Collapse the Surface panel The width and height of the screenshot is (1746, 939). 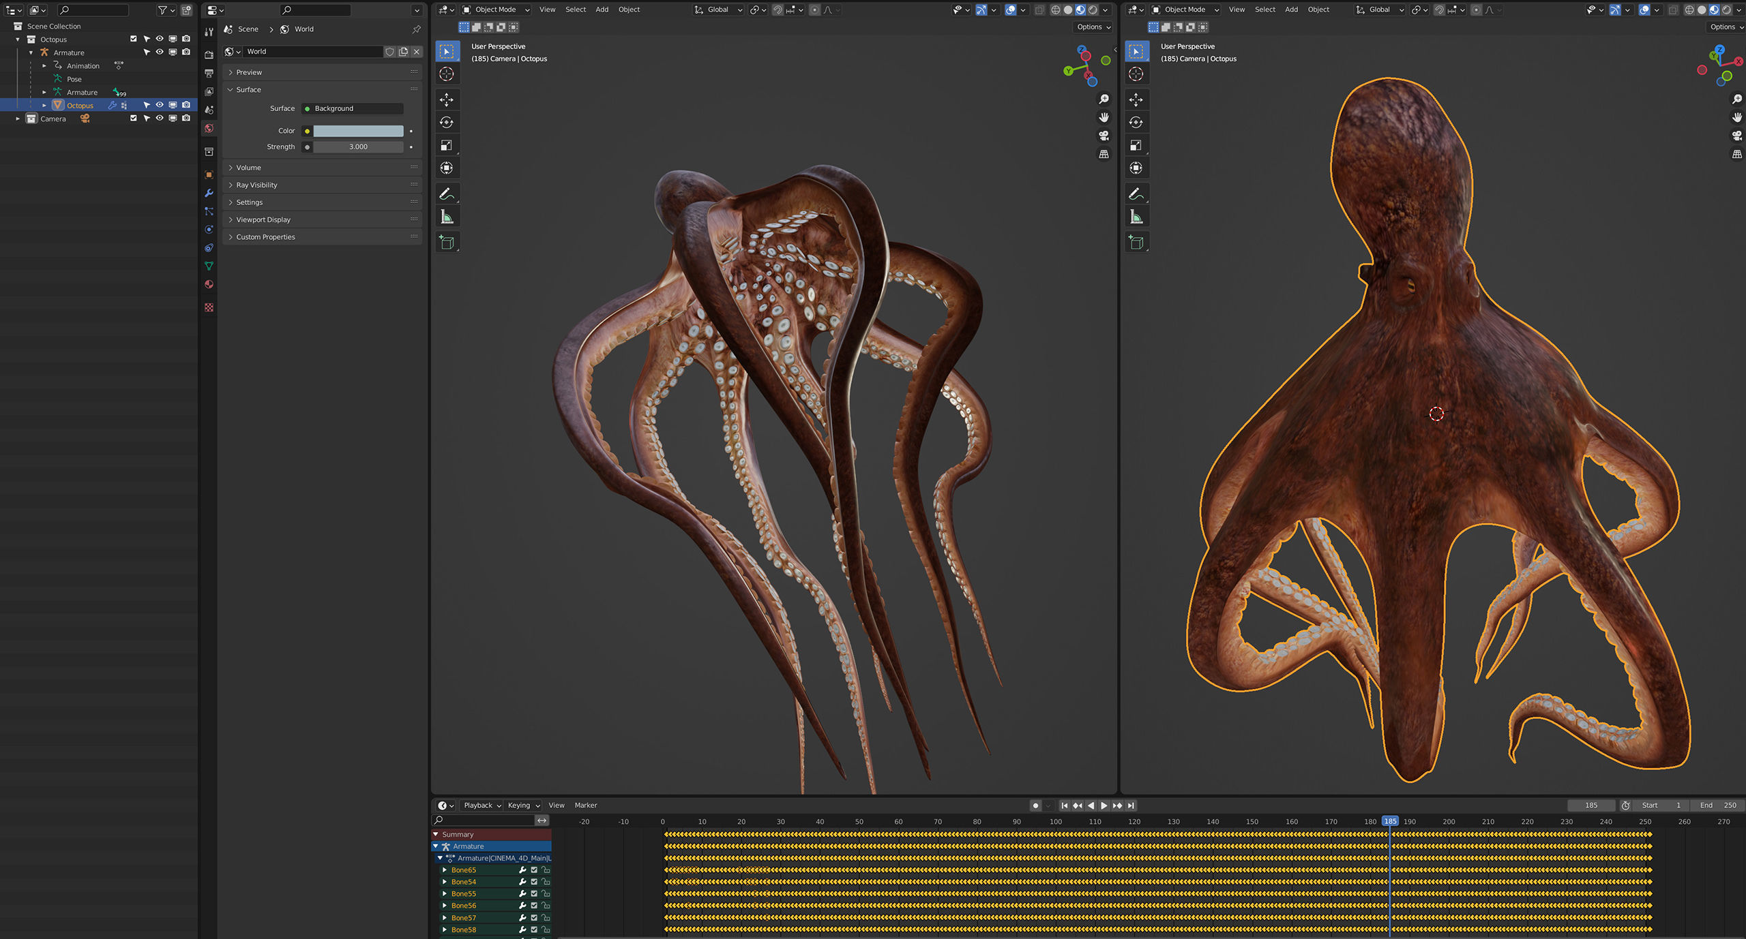tap(322, 90)
